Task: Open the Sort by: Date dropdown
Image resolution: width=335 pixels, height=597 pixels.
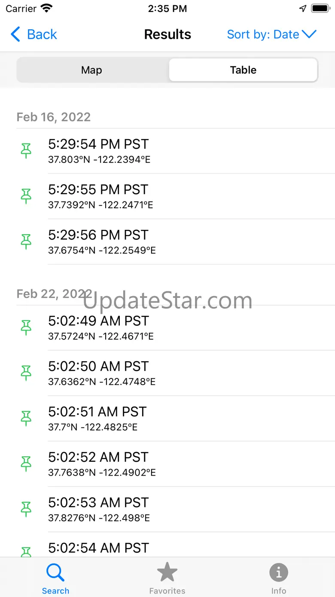Action: (x=271, y=34)
